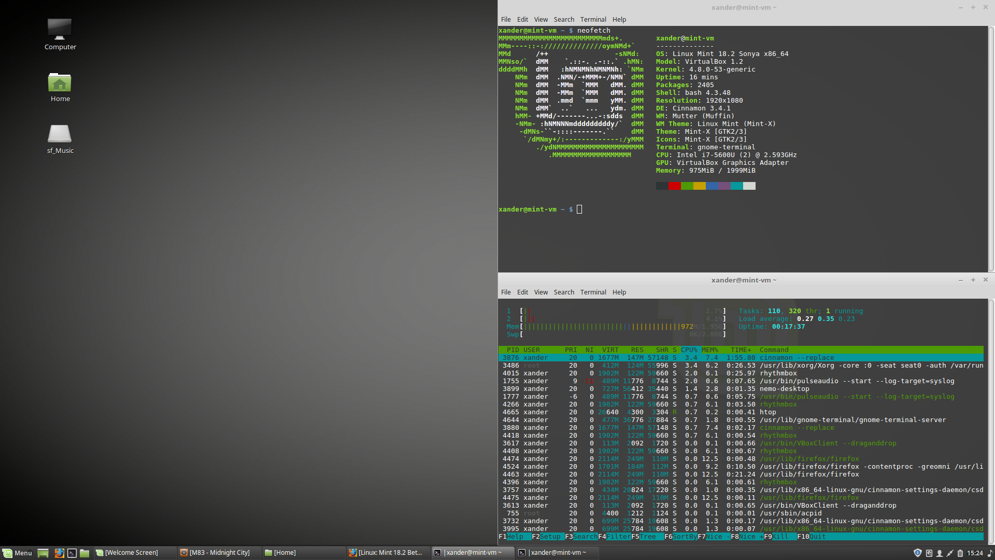Launch Terminal from the panel launcher

coord(72,553)
